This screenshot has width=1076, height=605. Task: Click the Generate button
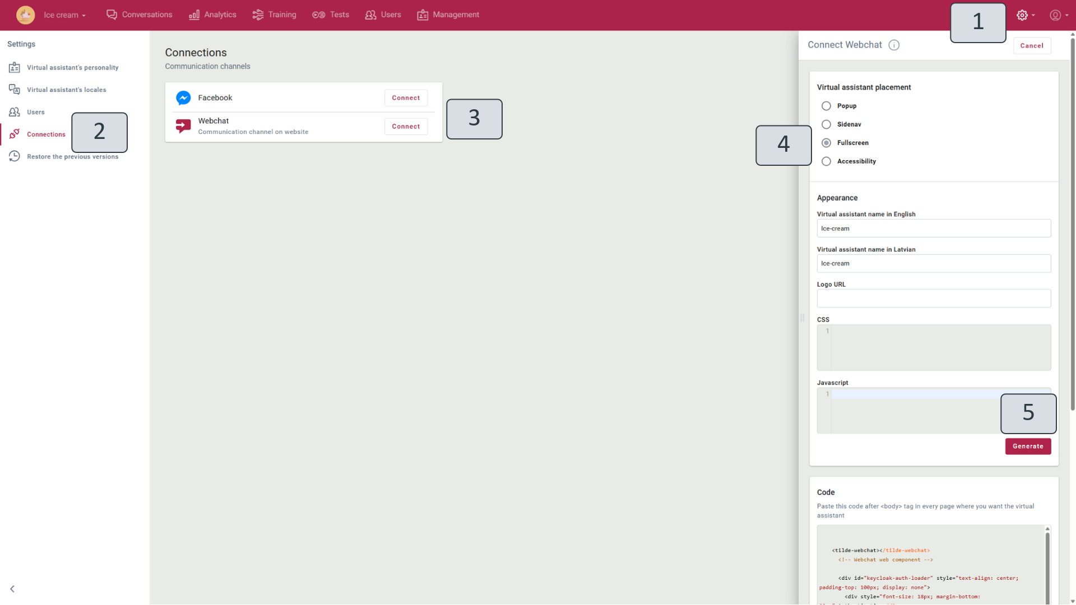1028,446
